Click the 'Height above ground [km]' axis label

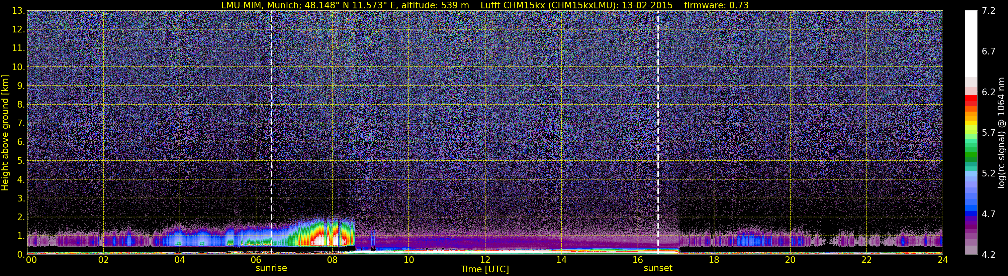pyautogui.click(x=5, y=133)
